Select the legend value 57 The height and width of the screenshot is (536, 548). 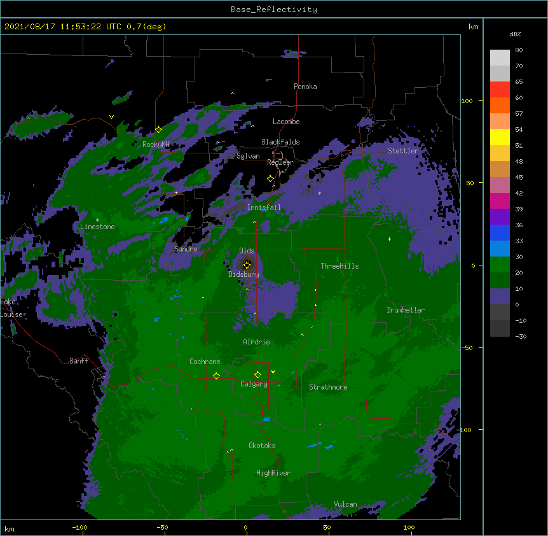519,114
